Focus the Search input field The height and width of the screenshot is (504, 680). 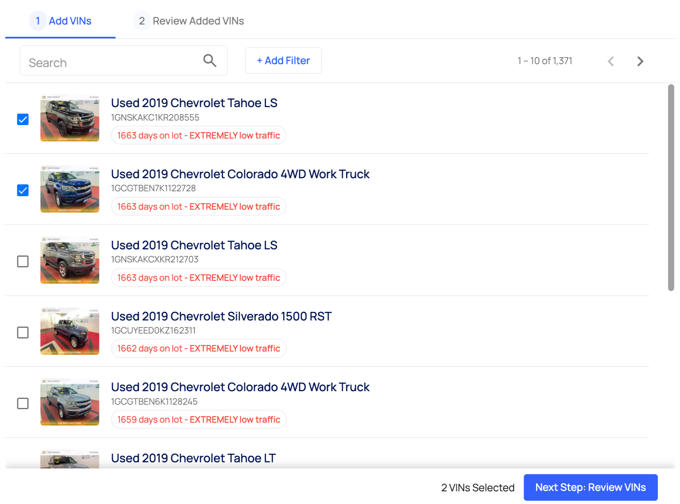pos(124,60)
